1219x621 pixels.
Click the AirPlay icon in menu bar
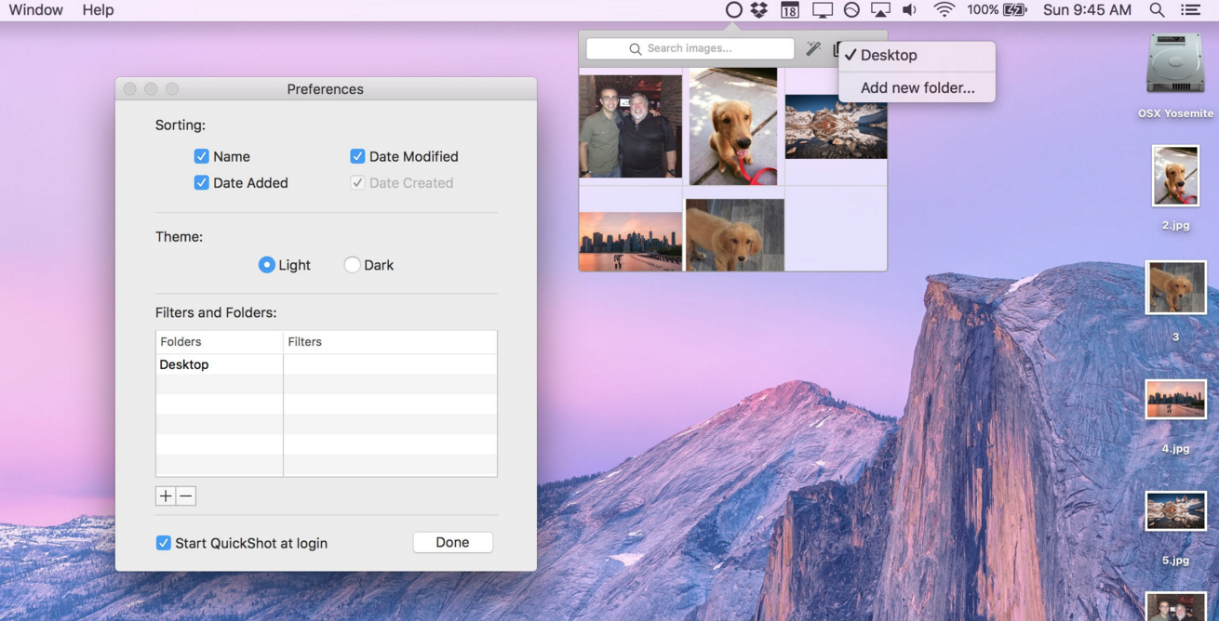[x=880, y=10]
